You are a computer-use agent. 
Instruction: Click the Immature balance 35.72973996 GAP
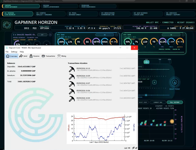point(28,75)
